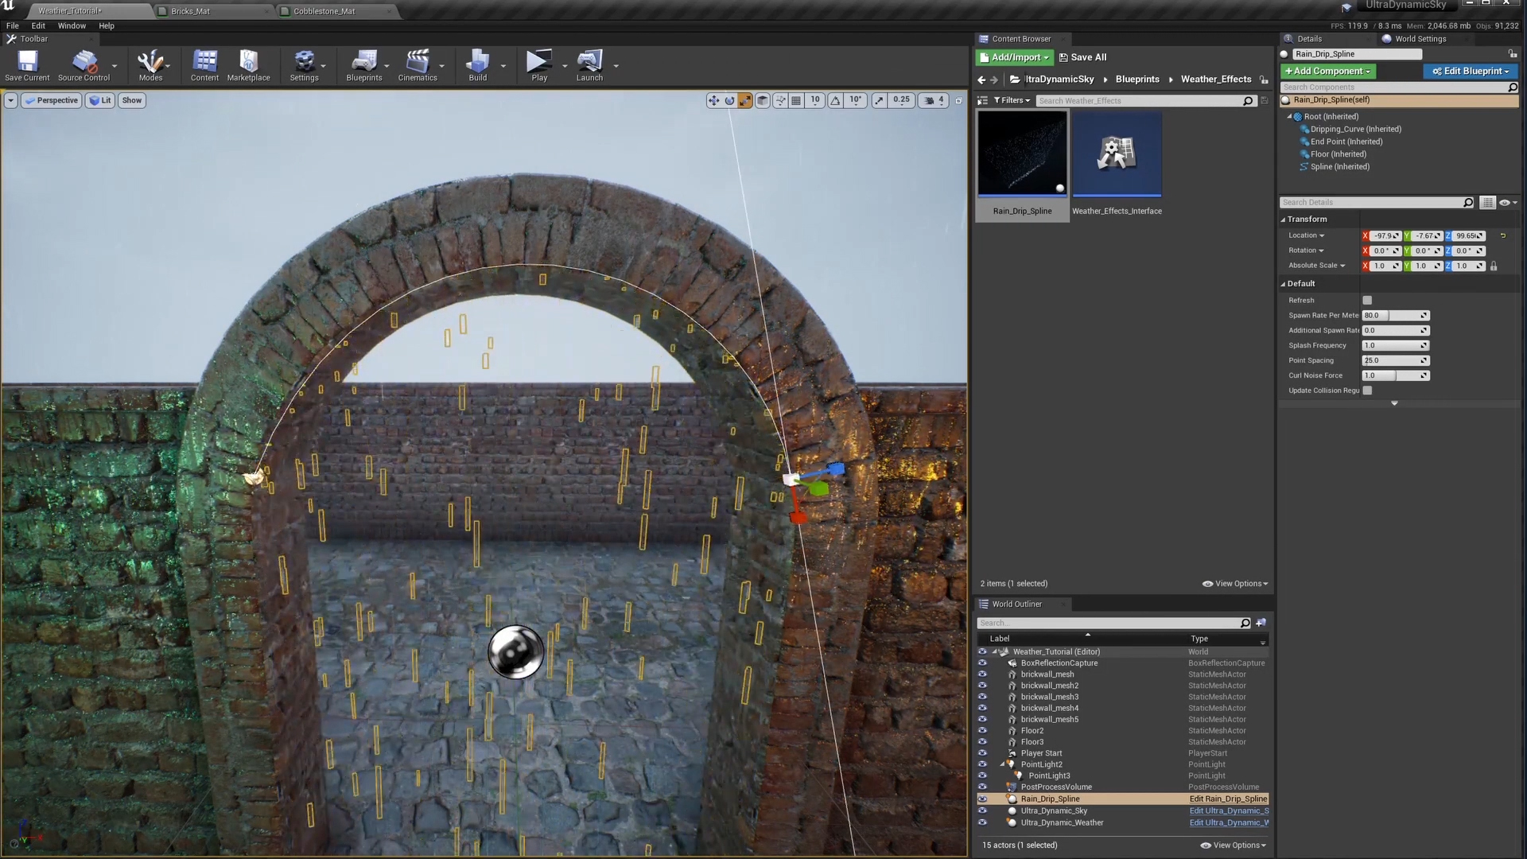This screenshot has height=859, width=1527.
Task: Open Content Browser View Options
Action: [x=1235, y=584]
